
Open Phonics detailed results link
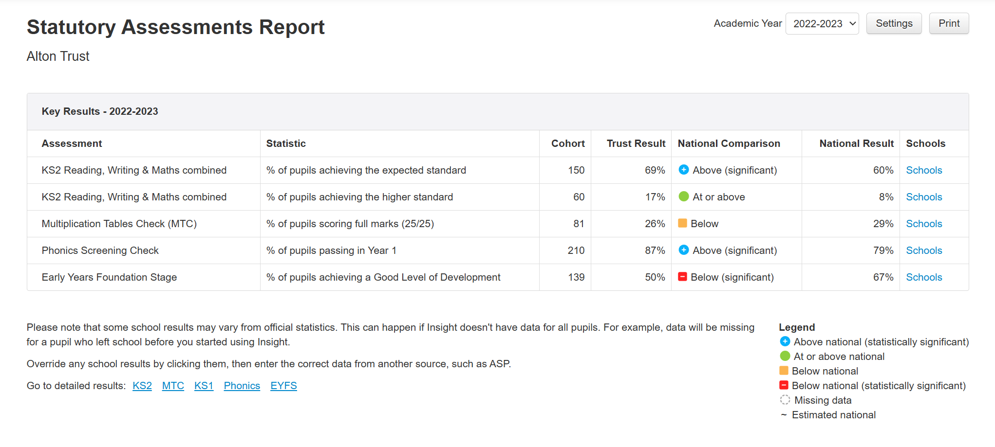point(242,386)
